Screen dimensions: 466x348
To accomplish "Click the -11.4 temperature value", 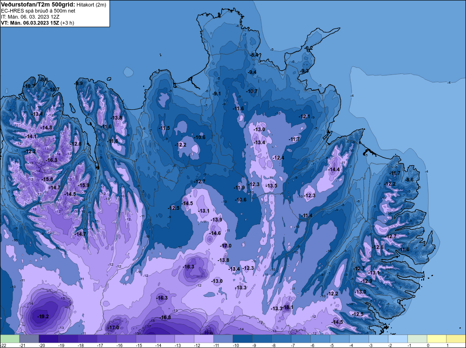I will coord(307,215).
